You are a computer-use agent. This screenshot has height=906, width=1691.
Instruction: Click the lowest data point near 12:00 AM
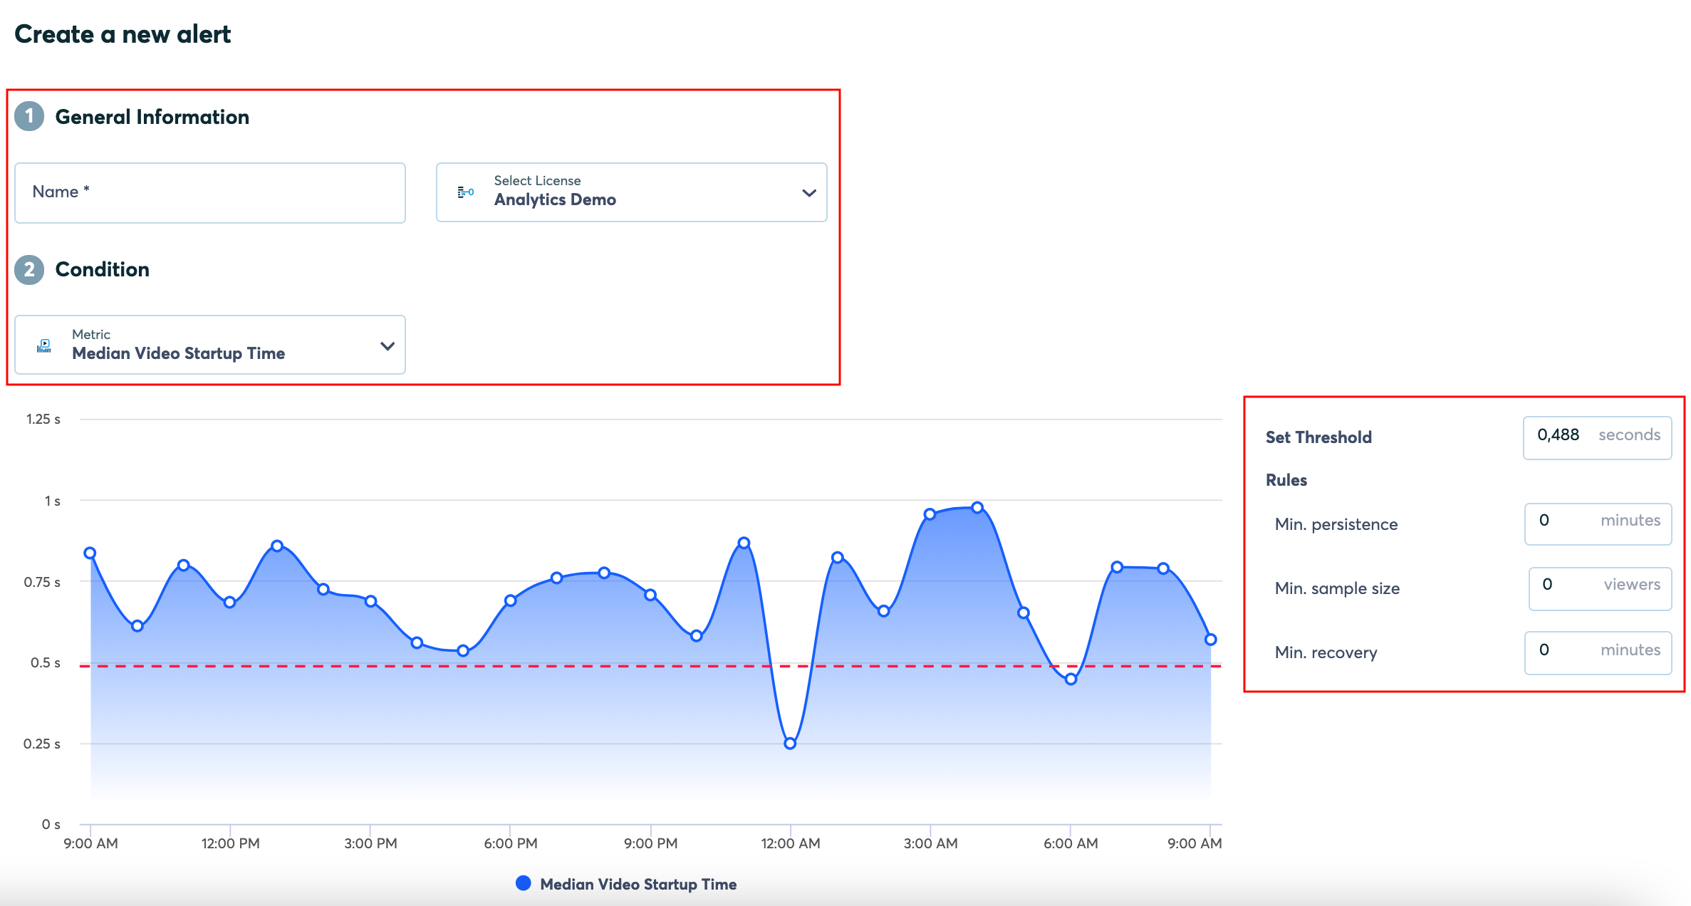click(790, 743)
